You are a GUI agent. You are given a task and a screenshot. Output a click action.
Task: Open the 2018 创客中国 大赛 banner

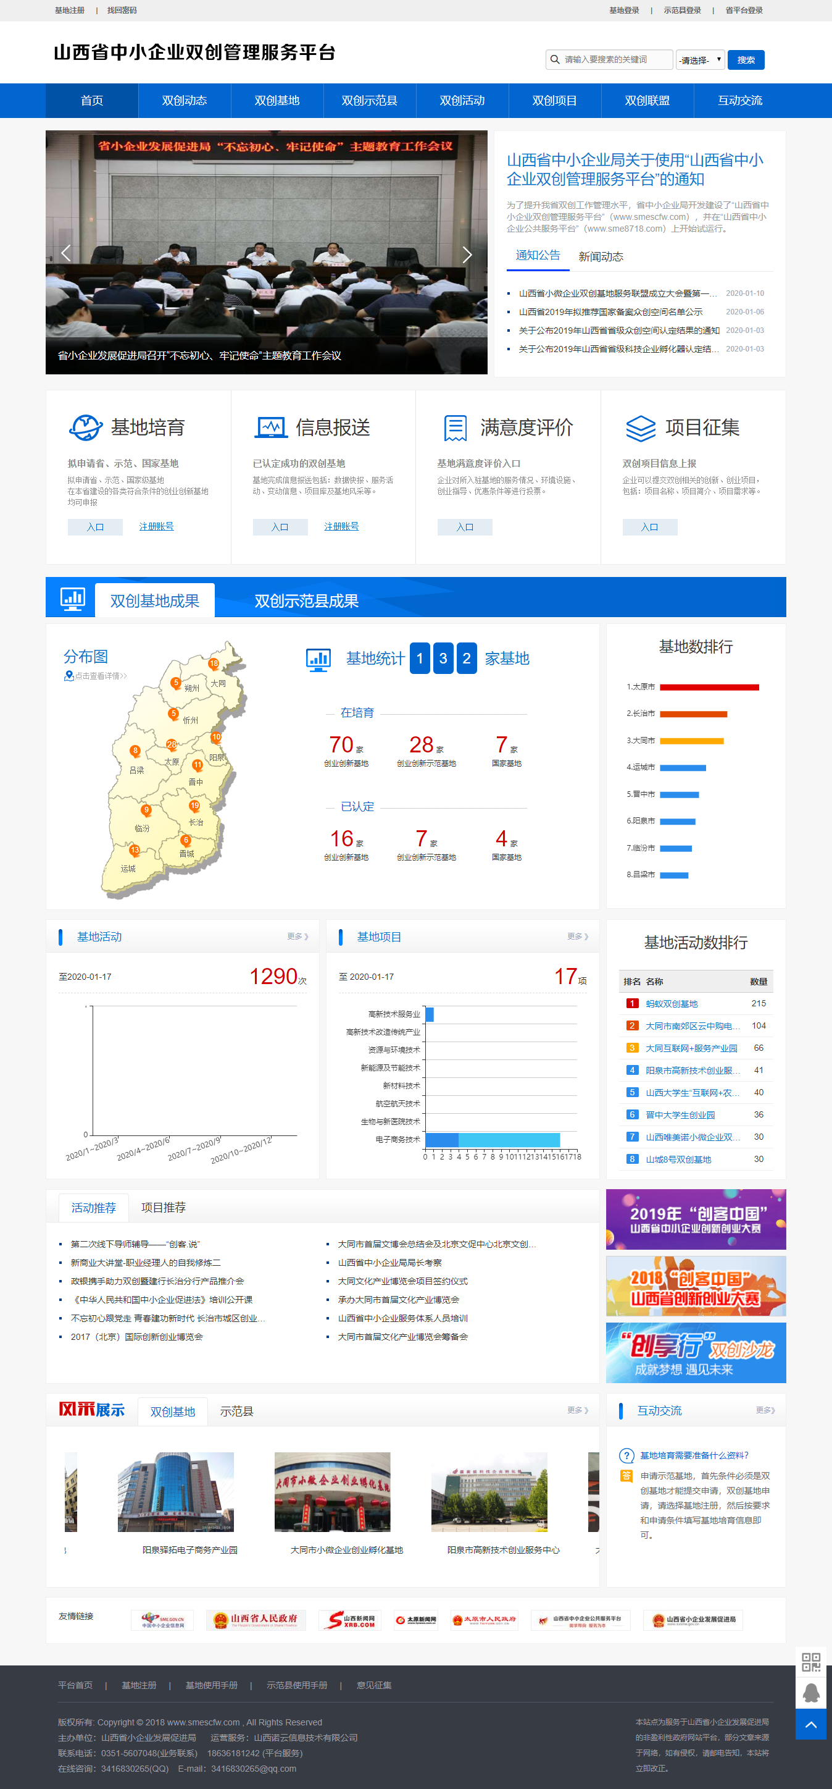point(696,1286)
